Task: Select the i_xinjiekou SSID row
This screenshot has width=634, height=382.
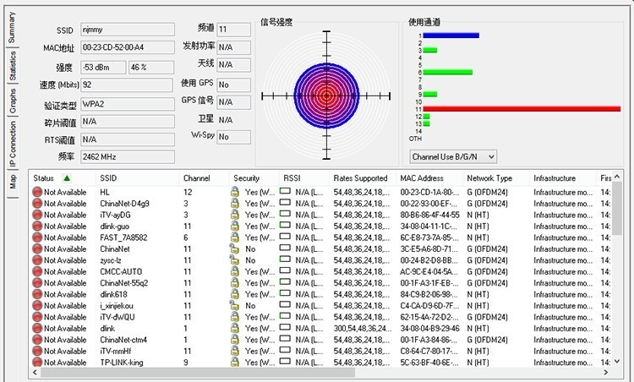Action: tap(320, 306)
